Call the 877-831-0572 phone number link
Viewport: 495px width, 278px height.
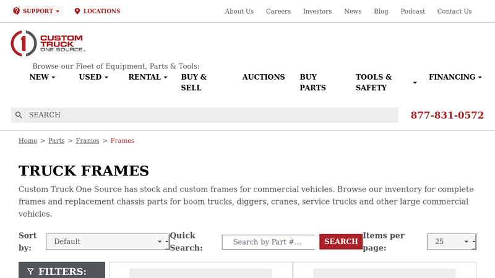[x=447, y=115]
